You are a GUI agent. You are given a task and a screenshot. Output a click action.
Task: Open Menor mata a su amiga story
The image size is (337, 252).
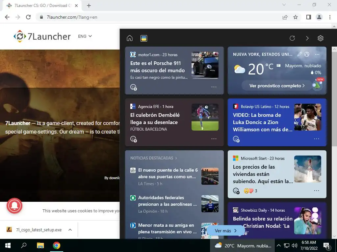coord(167,228)
